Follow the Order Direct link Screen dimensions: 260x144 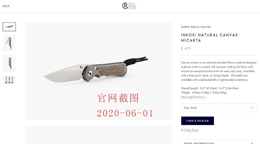191,130
